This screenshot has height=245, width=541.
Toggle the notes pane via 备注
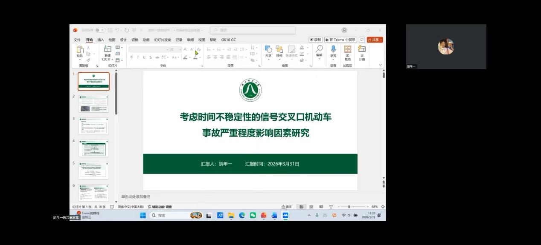[x=287, y=207]
